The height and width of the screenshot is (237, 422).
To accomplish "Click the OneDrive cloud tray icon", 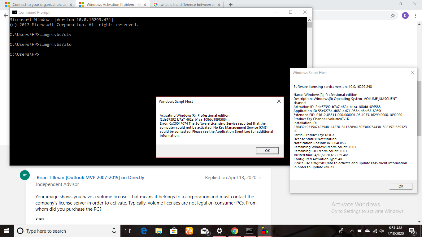I will click(367, 231).
